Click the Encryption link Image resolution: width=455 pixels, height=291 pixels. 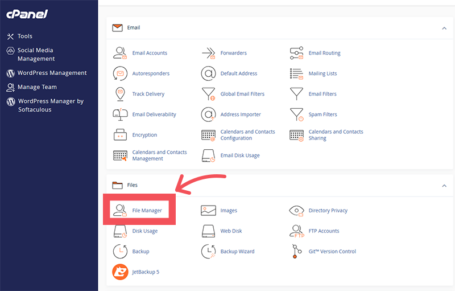point(144,135)
